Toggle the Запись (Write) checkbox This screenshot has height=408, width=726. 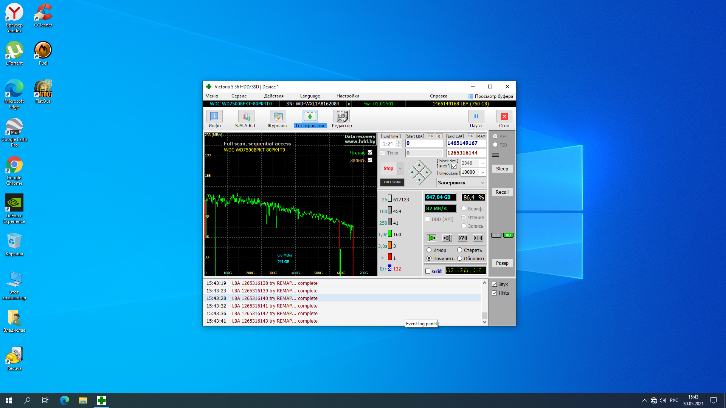(370, 160)
